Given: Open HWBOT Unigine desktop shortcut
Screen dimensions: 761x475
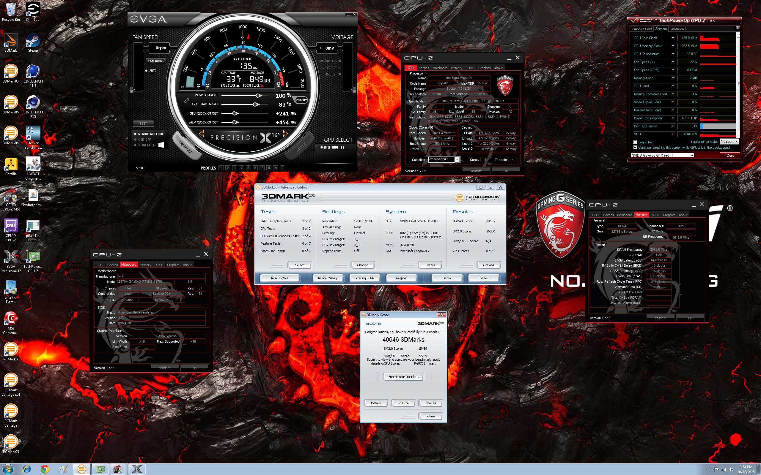Looking at the screenshot, I should [x=33, y=168].
